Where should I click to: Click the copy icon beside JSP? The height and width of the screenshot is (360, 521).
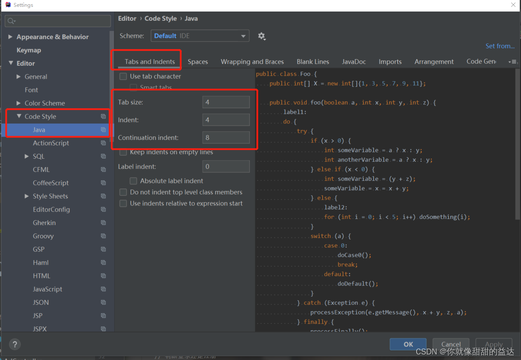coord(103,315)
